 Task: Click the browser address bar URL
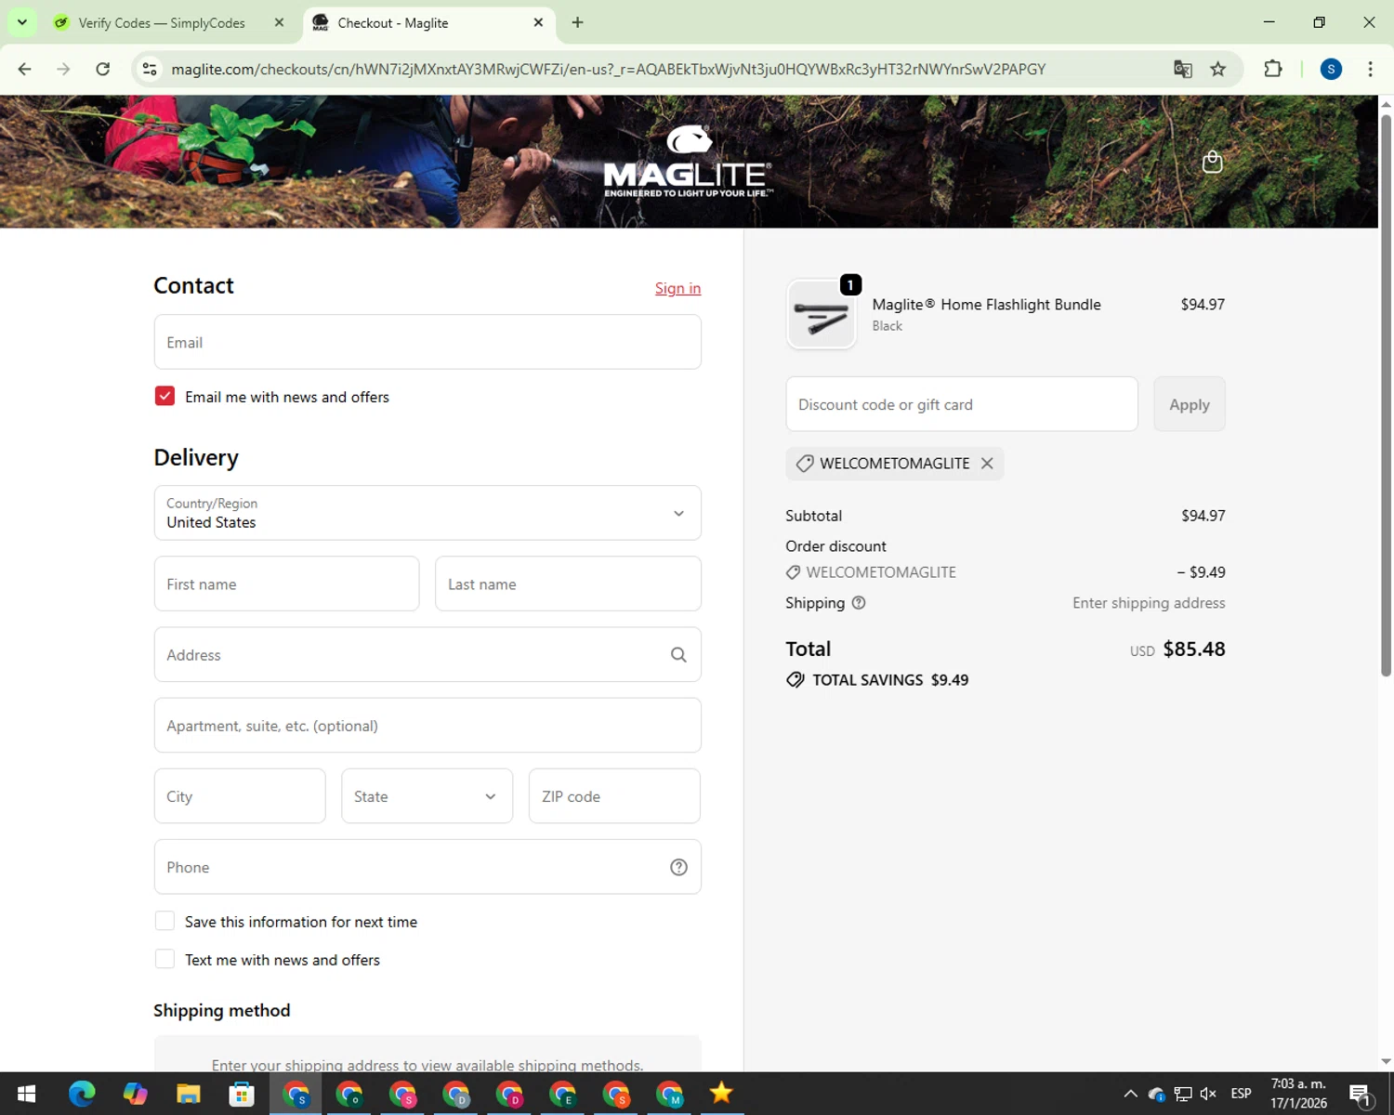coord(608,70)
